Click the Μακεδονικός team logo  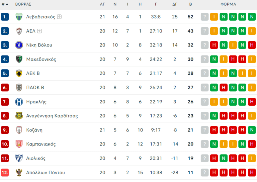tap(19, 59)
